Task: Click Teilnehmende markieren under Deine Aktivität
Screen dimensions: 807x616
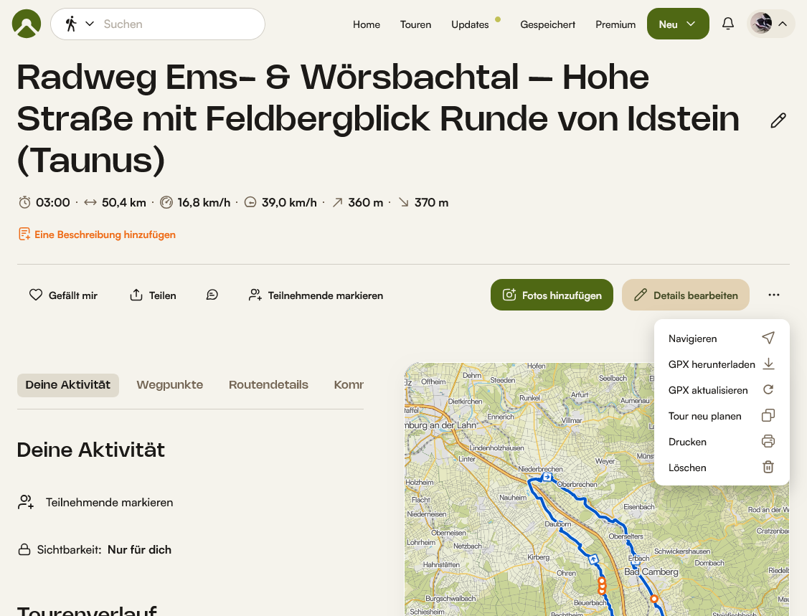Action: point(95,502)
